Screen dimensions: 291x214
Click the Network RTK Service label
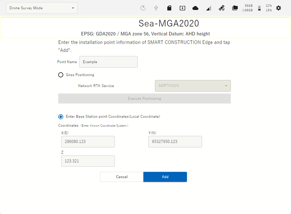pos(96,86)
